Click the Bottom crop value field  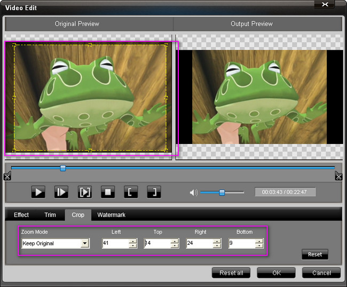[x=242, y=243]
